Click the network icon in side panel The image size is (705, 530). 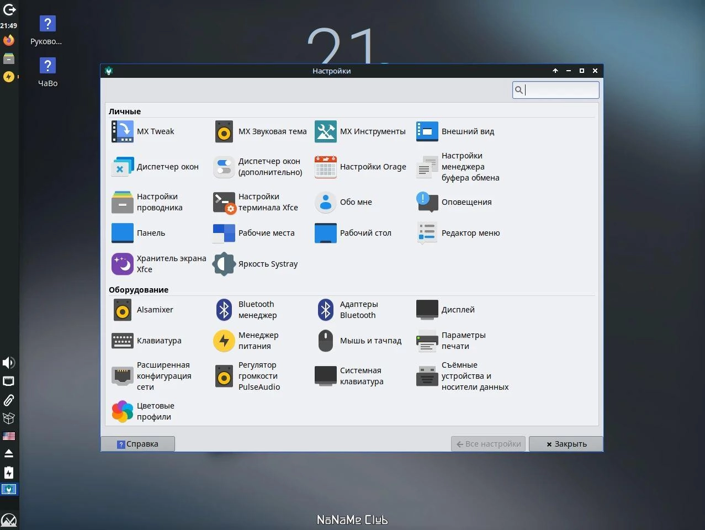point(9,381)
